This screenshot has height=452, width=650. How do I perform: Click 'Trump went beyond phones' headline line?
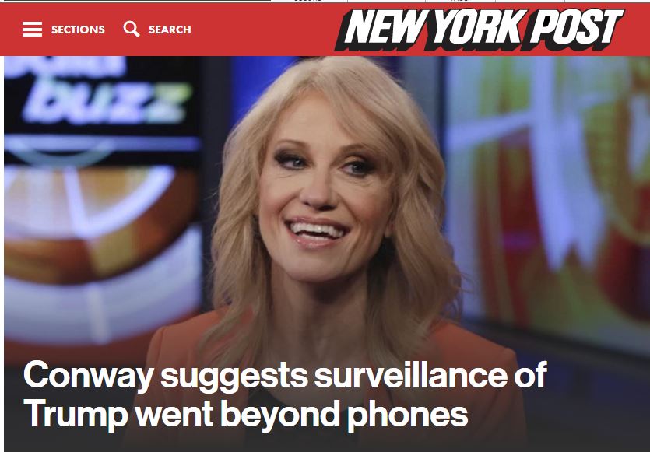click(x=246, y=415)
